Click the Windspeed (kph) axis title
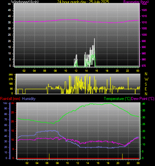Image resolution: width=155 pixels, height=166 pixels. tap(25, 2)
